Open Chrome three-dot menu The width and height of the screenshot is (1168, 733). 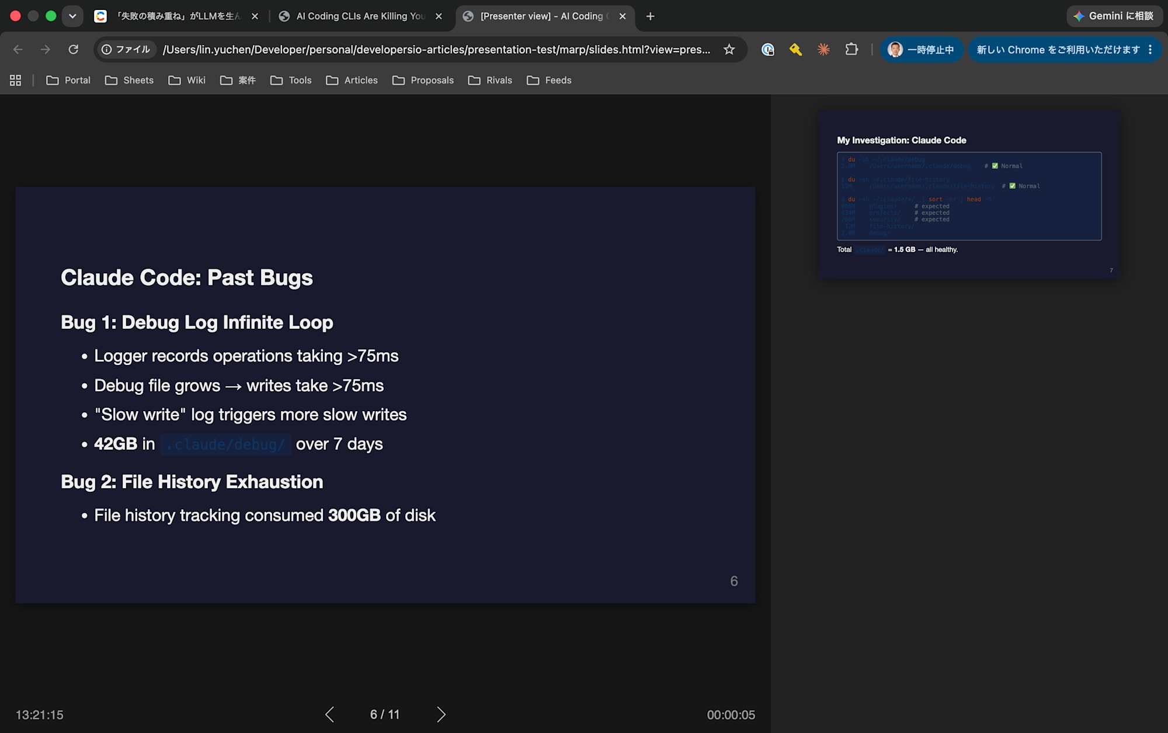1150,50
